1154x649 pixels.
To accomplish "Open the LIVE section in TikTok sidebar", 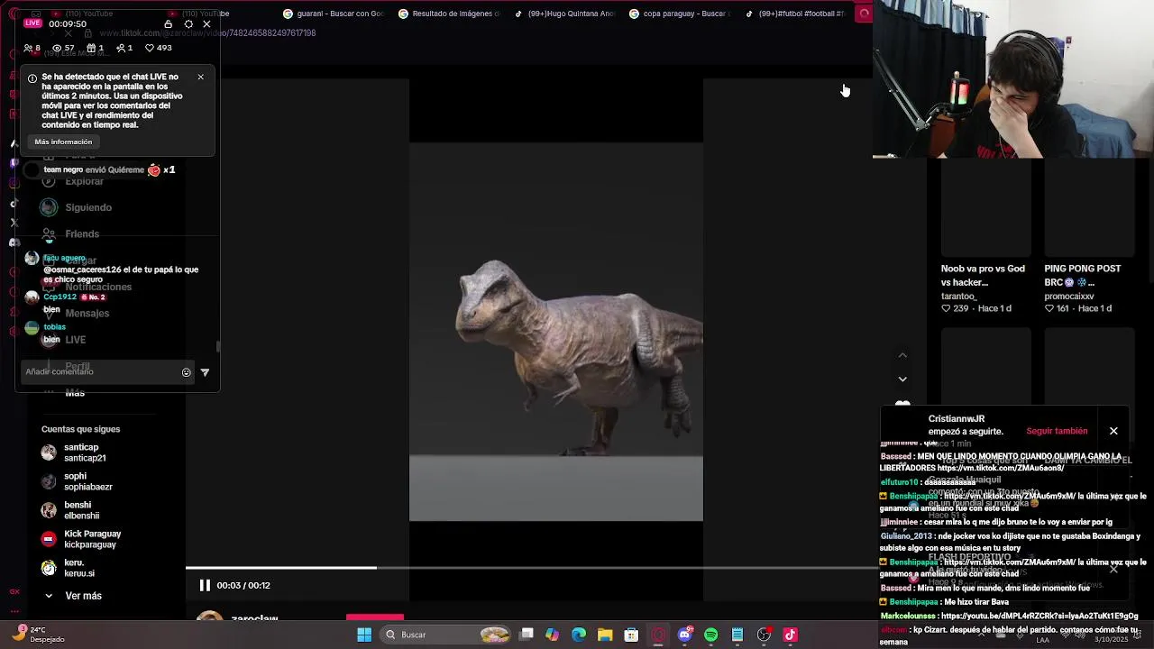I will click(76, 340).
